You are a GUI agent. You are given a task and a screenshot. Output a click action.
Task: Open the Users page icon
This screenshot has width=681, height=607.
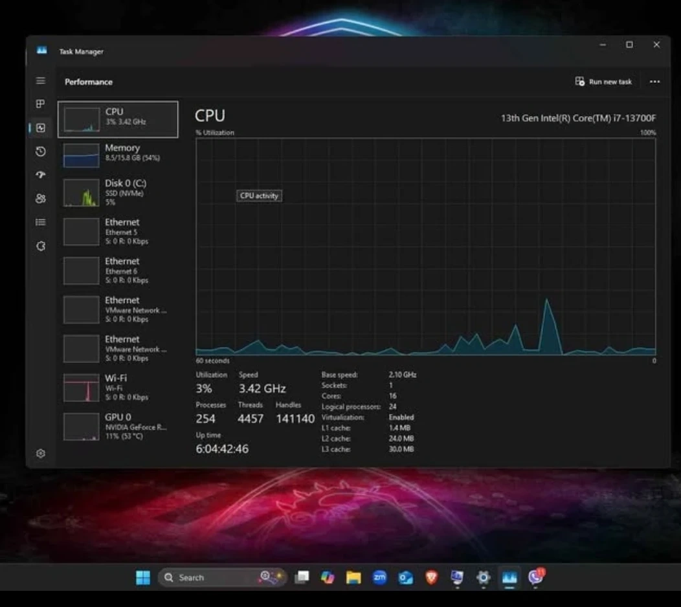tap(40, 199)
